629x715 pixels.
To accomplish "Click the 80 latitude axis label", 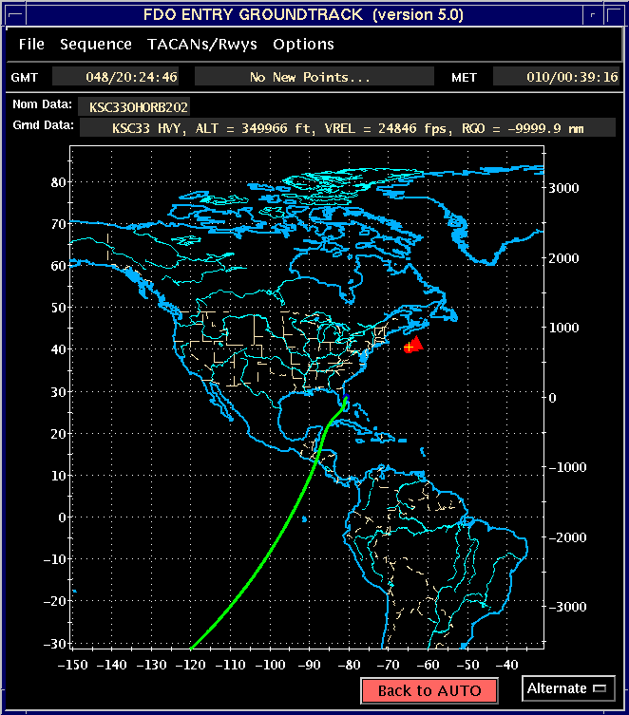I will click(58, 182).
